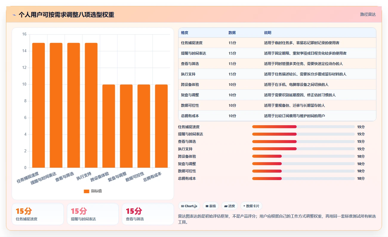Image resolution: width=388 pixels, height=237 pixels.
Task: Toggle the 指标值 legend swatch
Action: [86, 191]
